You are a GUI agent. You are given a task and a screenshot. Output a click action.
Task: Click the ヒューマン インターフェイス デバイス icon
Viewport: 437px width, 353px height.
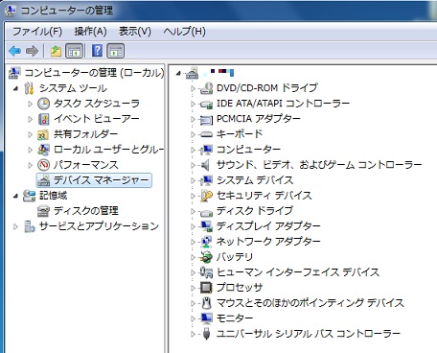click(x=206, y=272)
